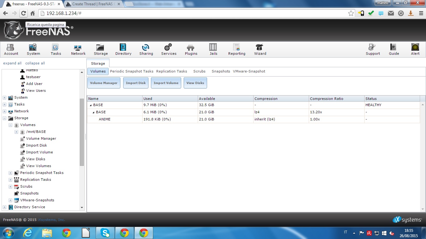Select the ANIME dataset row
The width and height of the screenshot is (426, 239).
[x=253, y=119]
